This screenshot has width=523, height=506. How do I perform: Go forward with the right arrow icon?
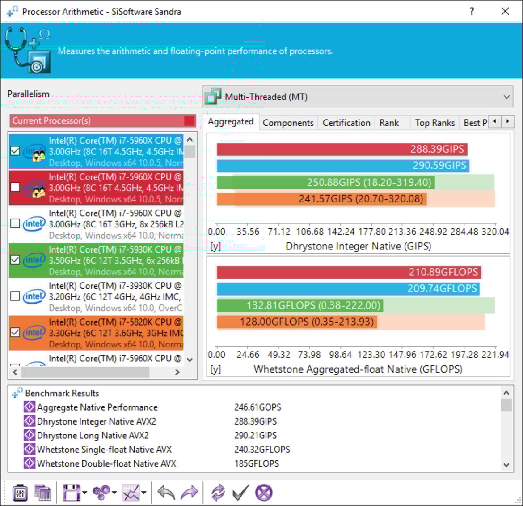point(189,492)
